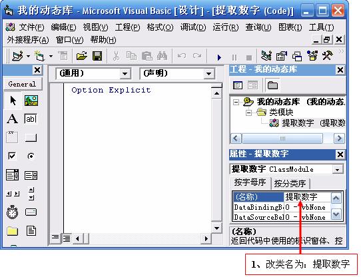This screenshot has width=361, height=277.
Task: Select the OptionButton control tool
Action: click(x=31, y=156)
